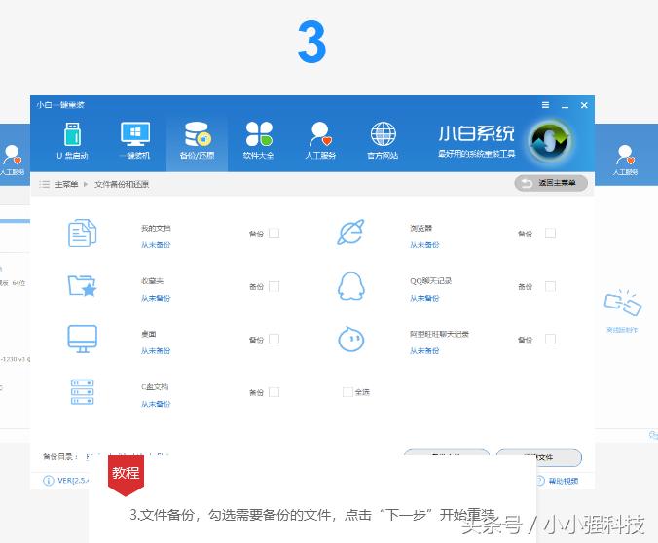The image size is (658, 543).
Task: Select the 备份/还原 tab
Action: pos(197,141)
